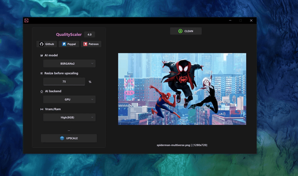Maximize the QualityScaler window
Image resolution: width=298 pixels, height=176 pixels.
(241, 20)
